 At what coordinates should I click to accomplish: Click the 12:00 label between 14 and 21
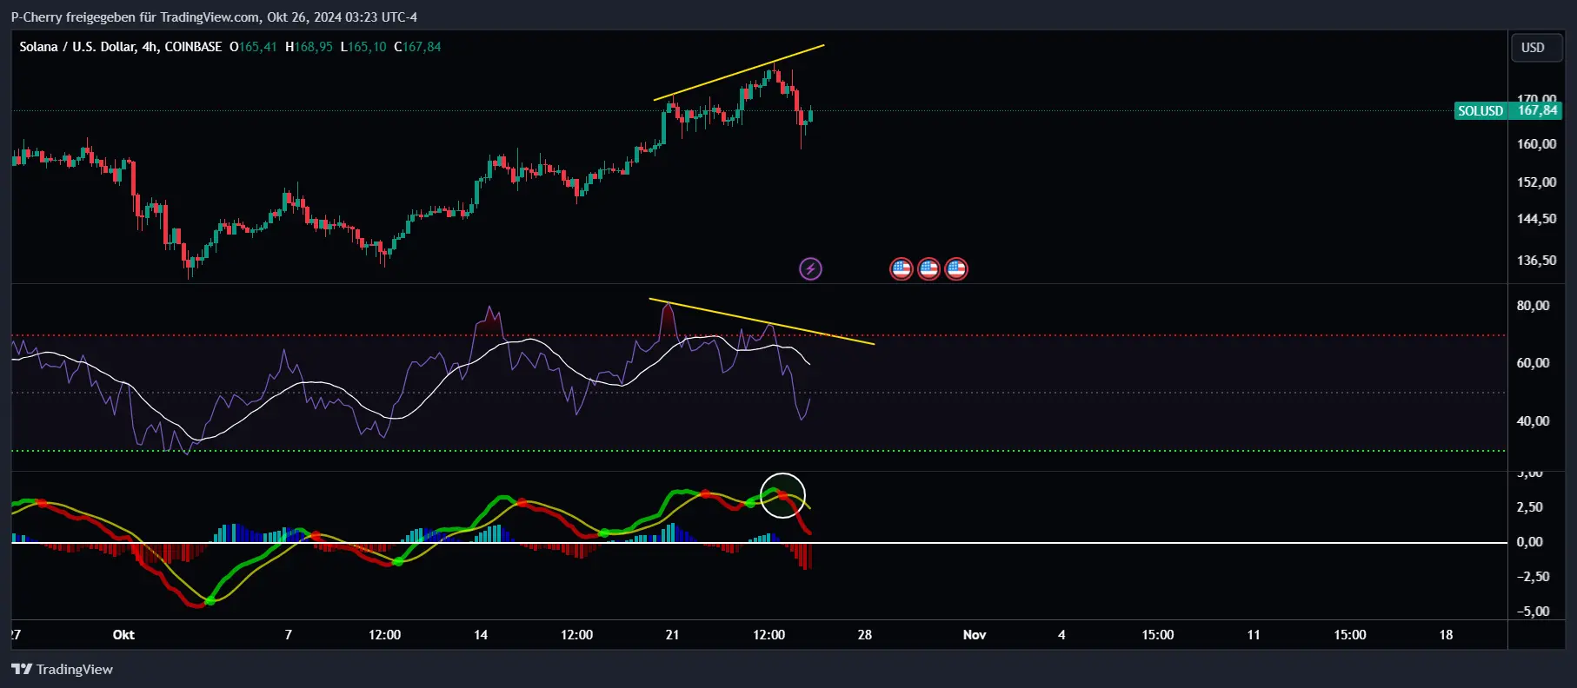[x=576, y=635]
